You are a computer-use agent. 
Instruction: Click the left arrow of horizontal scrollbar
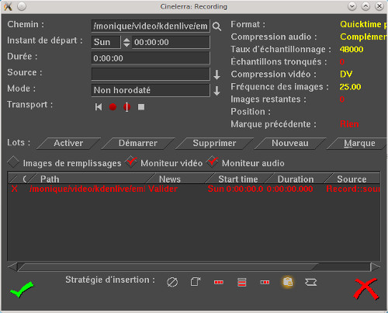click(12, 267)
